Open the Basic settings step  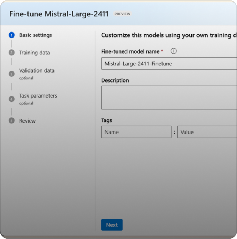(x=35, y=35)
